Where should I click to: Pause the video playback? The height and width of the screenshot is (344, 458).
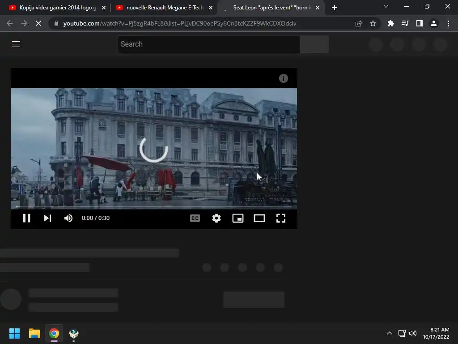tap(26, 218)
